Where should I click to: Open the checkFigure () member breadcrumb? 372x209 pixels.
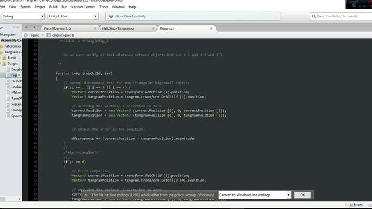63,35
